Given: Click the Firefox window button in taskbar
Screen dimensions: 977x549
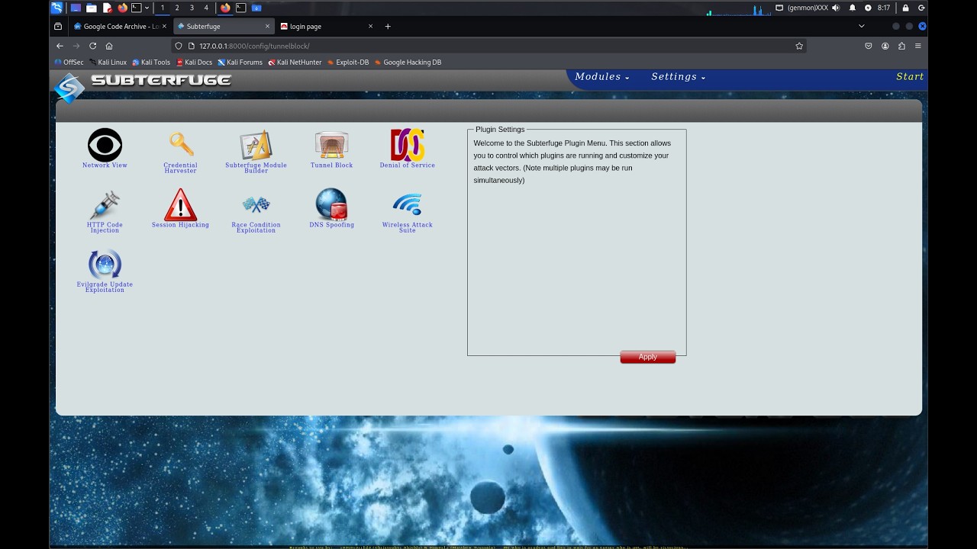Looking at the screenshot, I should [225, 8].
